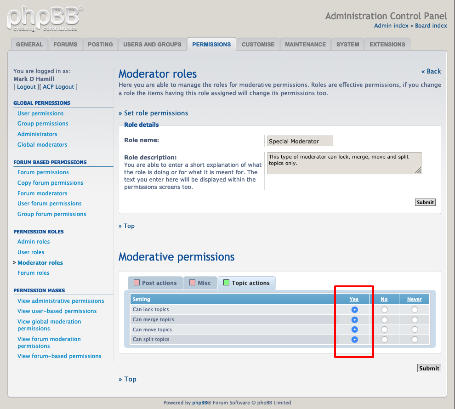Submit the Role details form
The image size is (455, 409).
point(425,202)
